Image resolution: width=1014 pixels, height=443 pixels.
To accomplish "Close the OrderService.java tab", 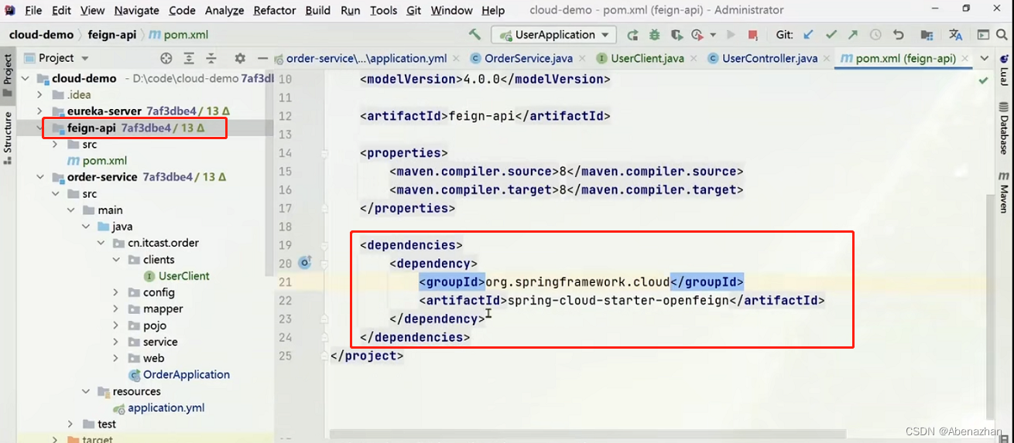I will (581, 59).
